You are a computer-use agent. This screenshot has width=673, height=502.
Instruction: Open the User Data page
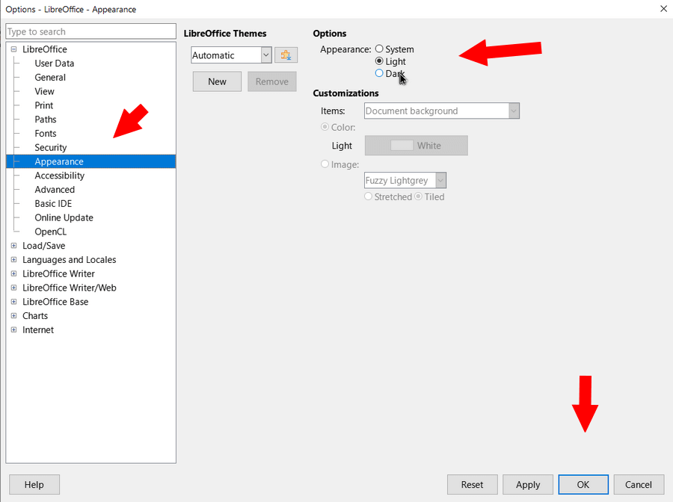click(54, 63)
